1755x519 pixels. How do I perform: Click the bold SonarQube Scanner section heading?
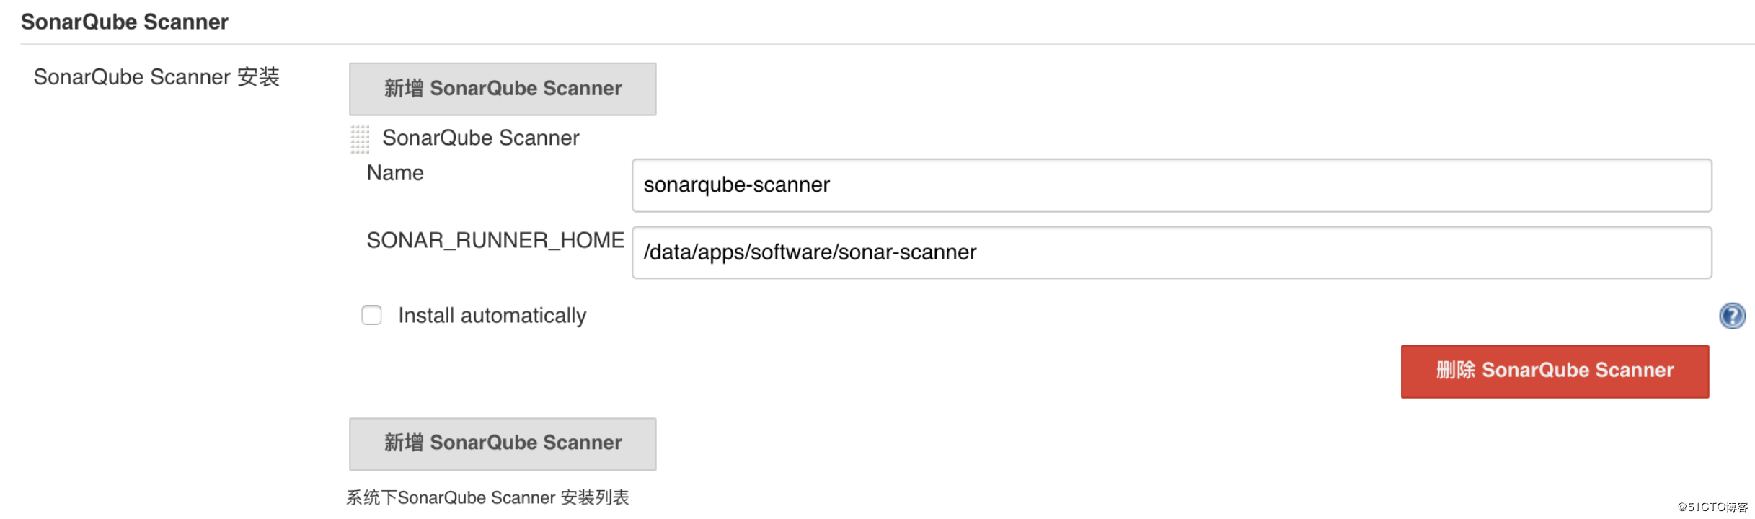click(125, 22)
